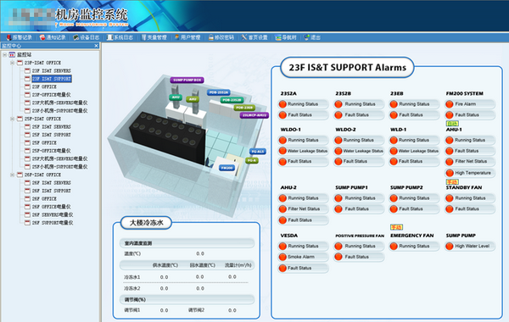Click the PDB-23S2A blue label
Image resolution: width=509 pixels, height=322 pixels.
point(219,92)
